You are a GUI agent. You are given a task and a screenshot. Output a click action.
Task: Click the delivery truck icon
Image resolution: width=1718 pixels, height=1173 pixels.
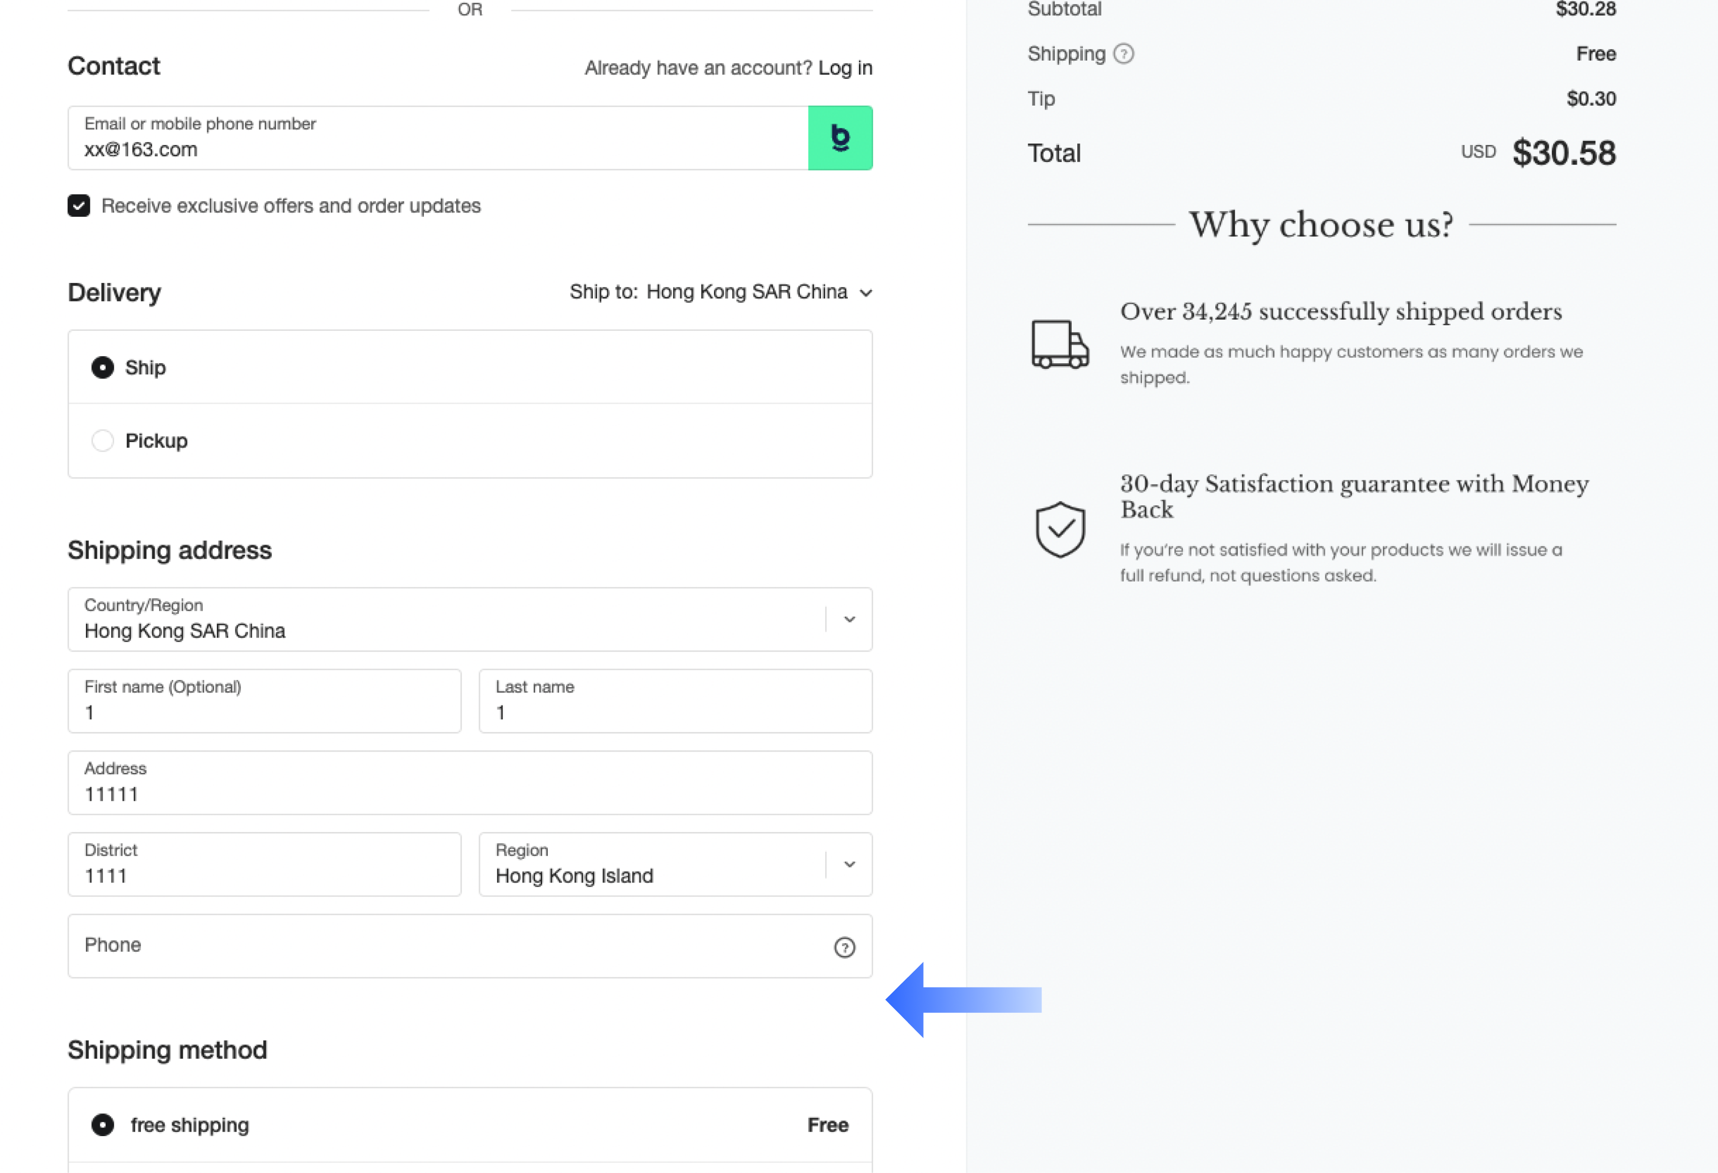pos(1060,345)
